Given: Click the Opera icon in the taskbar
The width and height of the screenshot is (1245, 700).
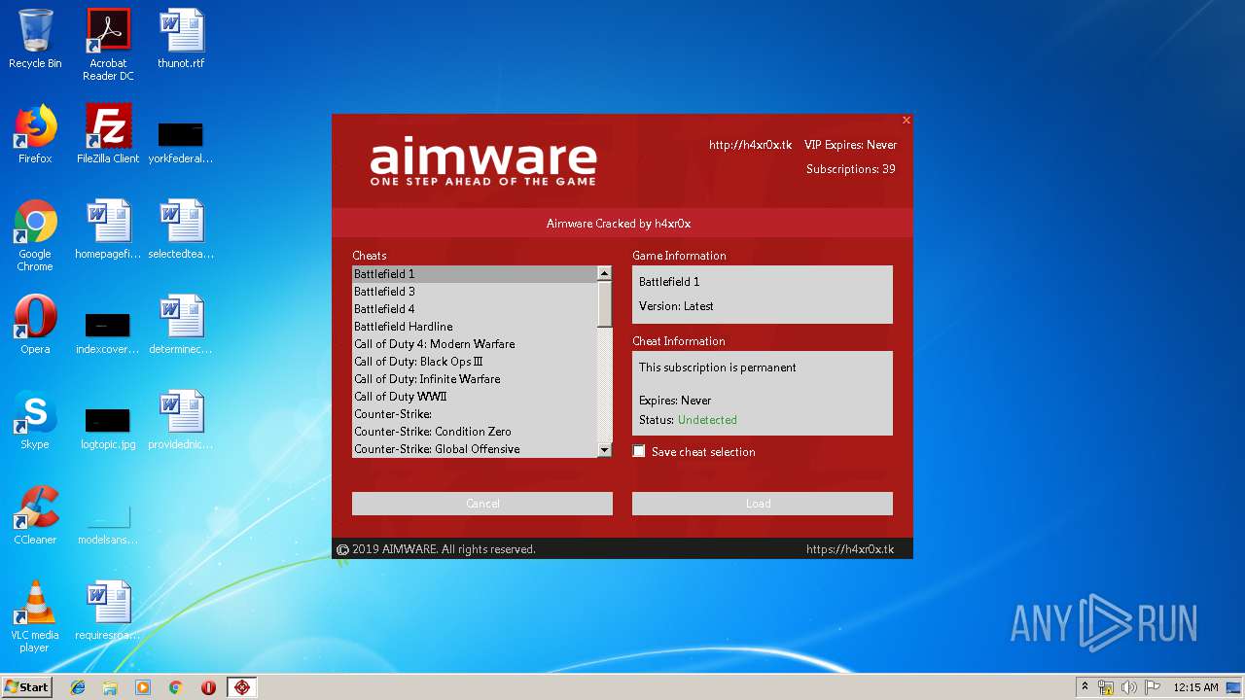Looking at the screenshot, I should click(x=208, y=687).
